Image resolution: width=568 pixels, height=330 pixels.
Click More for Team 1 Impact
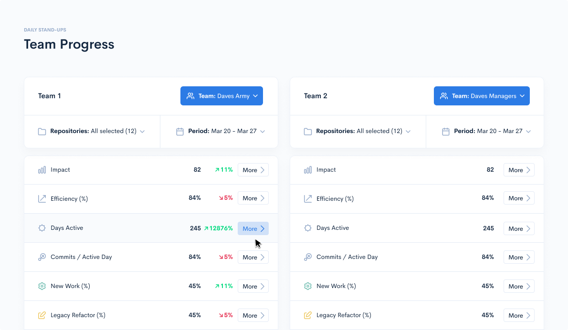[x=253, y=170]
